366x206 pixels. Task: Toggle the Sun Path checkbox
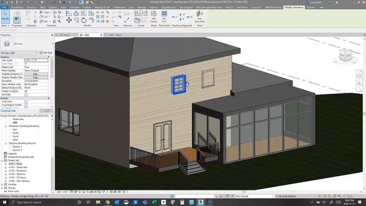click(26, 95)
